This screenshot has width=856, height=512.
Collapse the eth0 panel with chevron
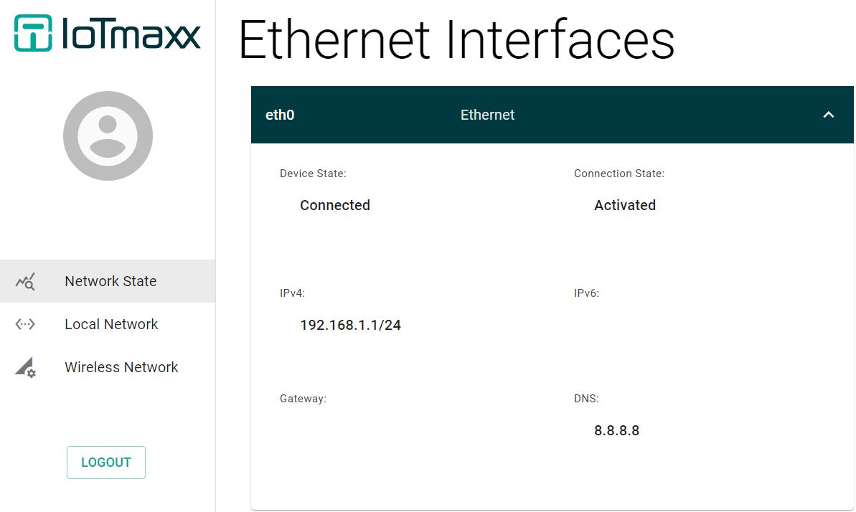tap(828, 115)
